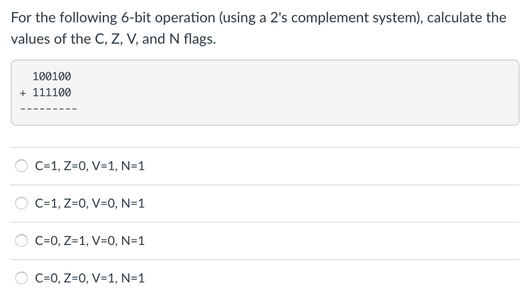Click the binary value 111100 in the code box
The height and width of the screenshot is (302, 523).
point(52,93)
